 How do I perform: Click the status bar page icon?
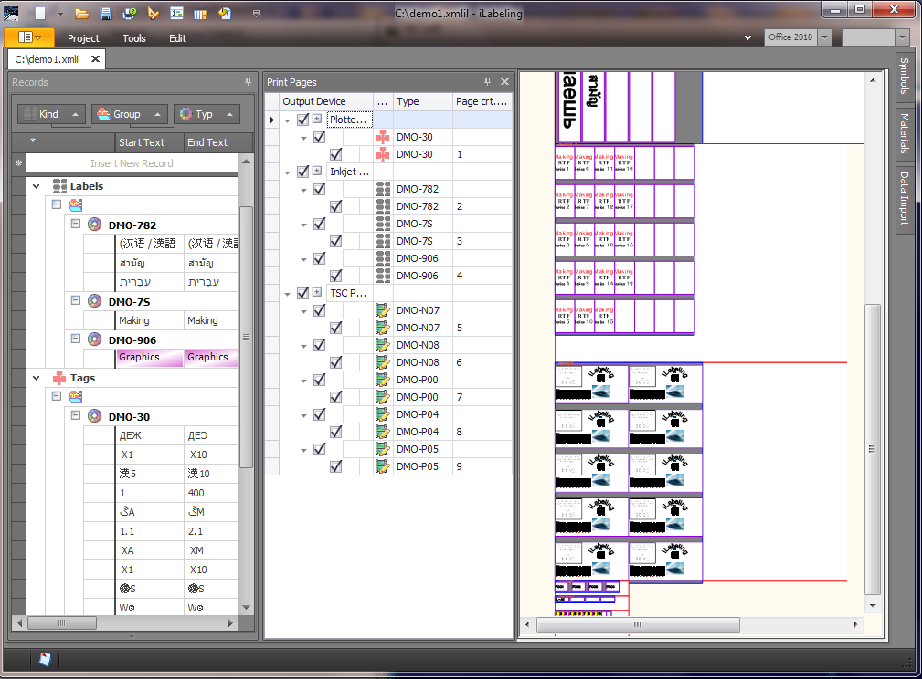pos(45,660)
